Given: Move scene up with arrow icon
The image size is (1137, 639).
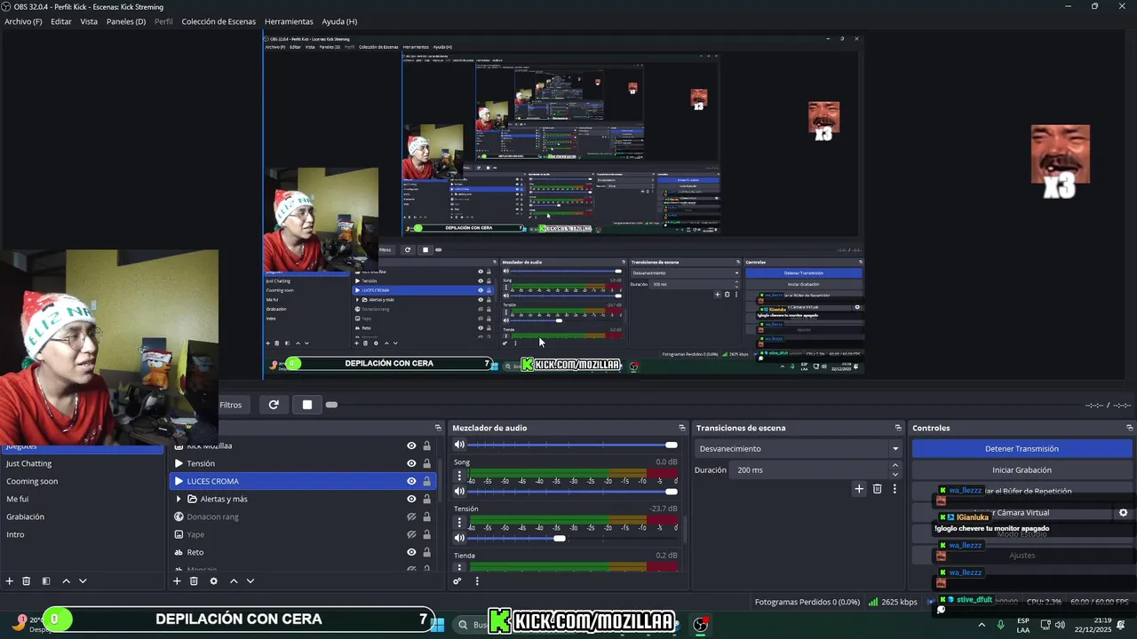Looking at the screenshot, I should click(x=66, y=581).
